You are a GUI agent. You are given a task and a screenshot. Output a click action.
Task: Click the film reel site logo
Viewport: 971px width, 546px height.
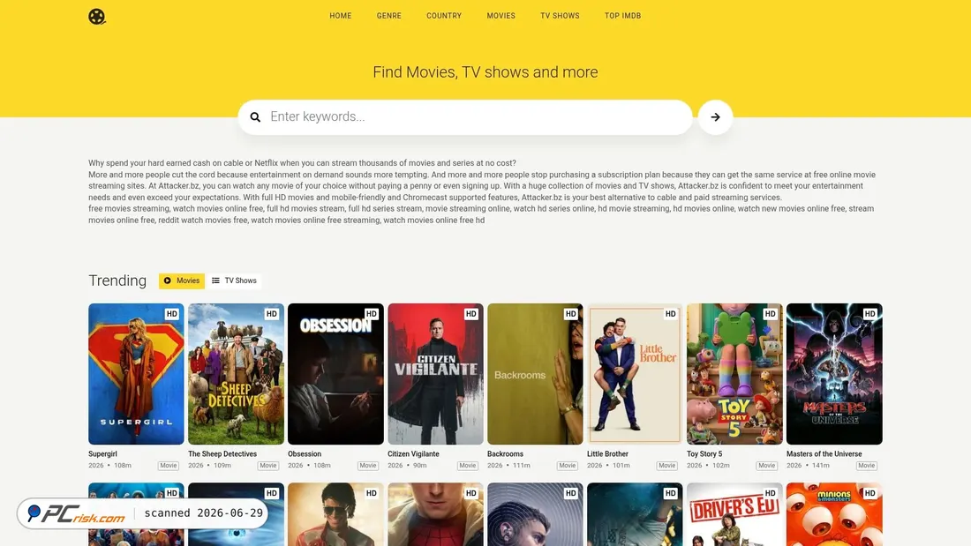pyautogui.click(x=96, y=16)
